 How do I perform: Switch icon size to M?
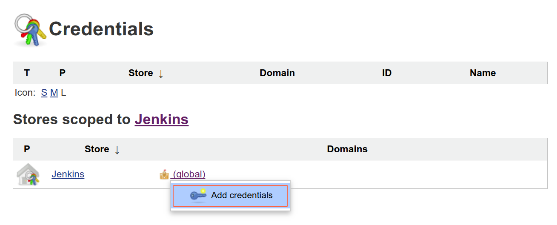[x=54, y=93]
